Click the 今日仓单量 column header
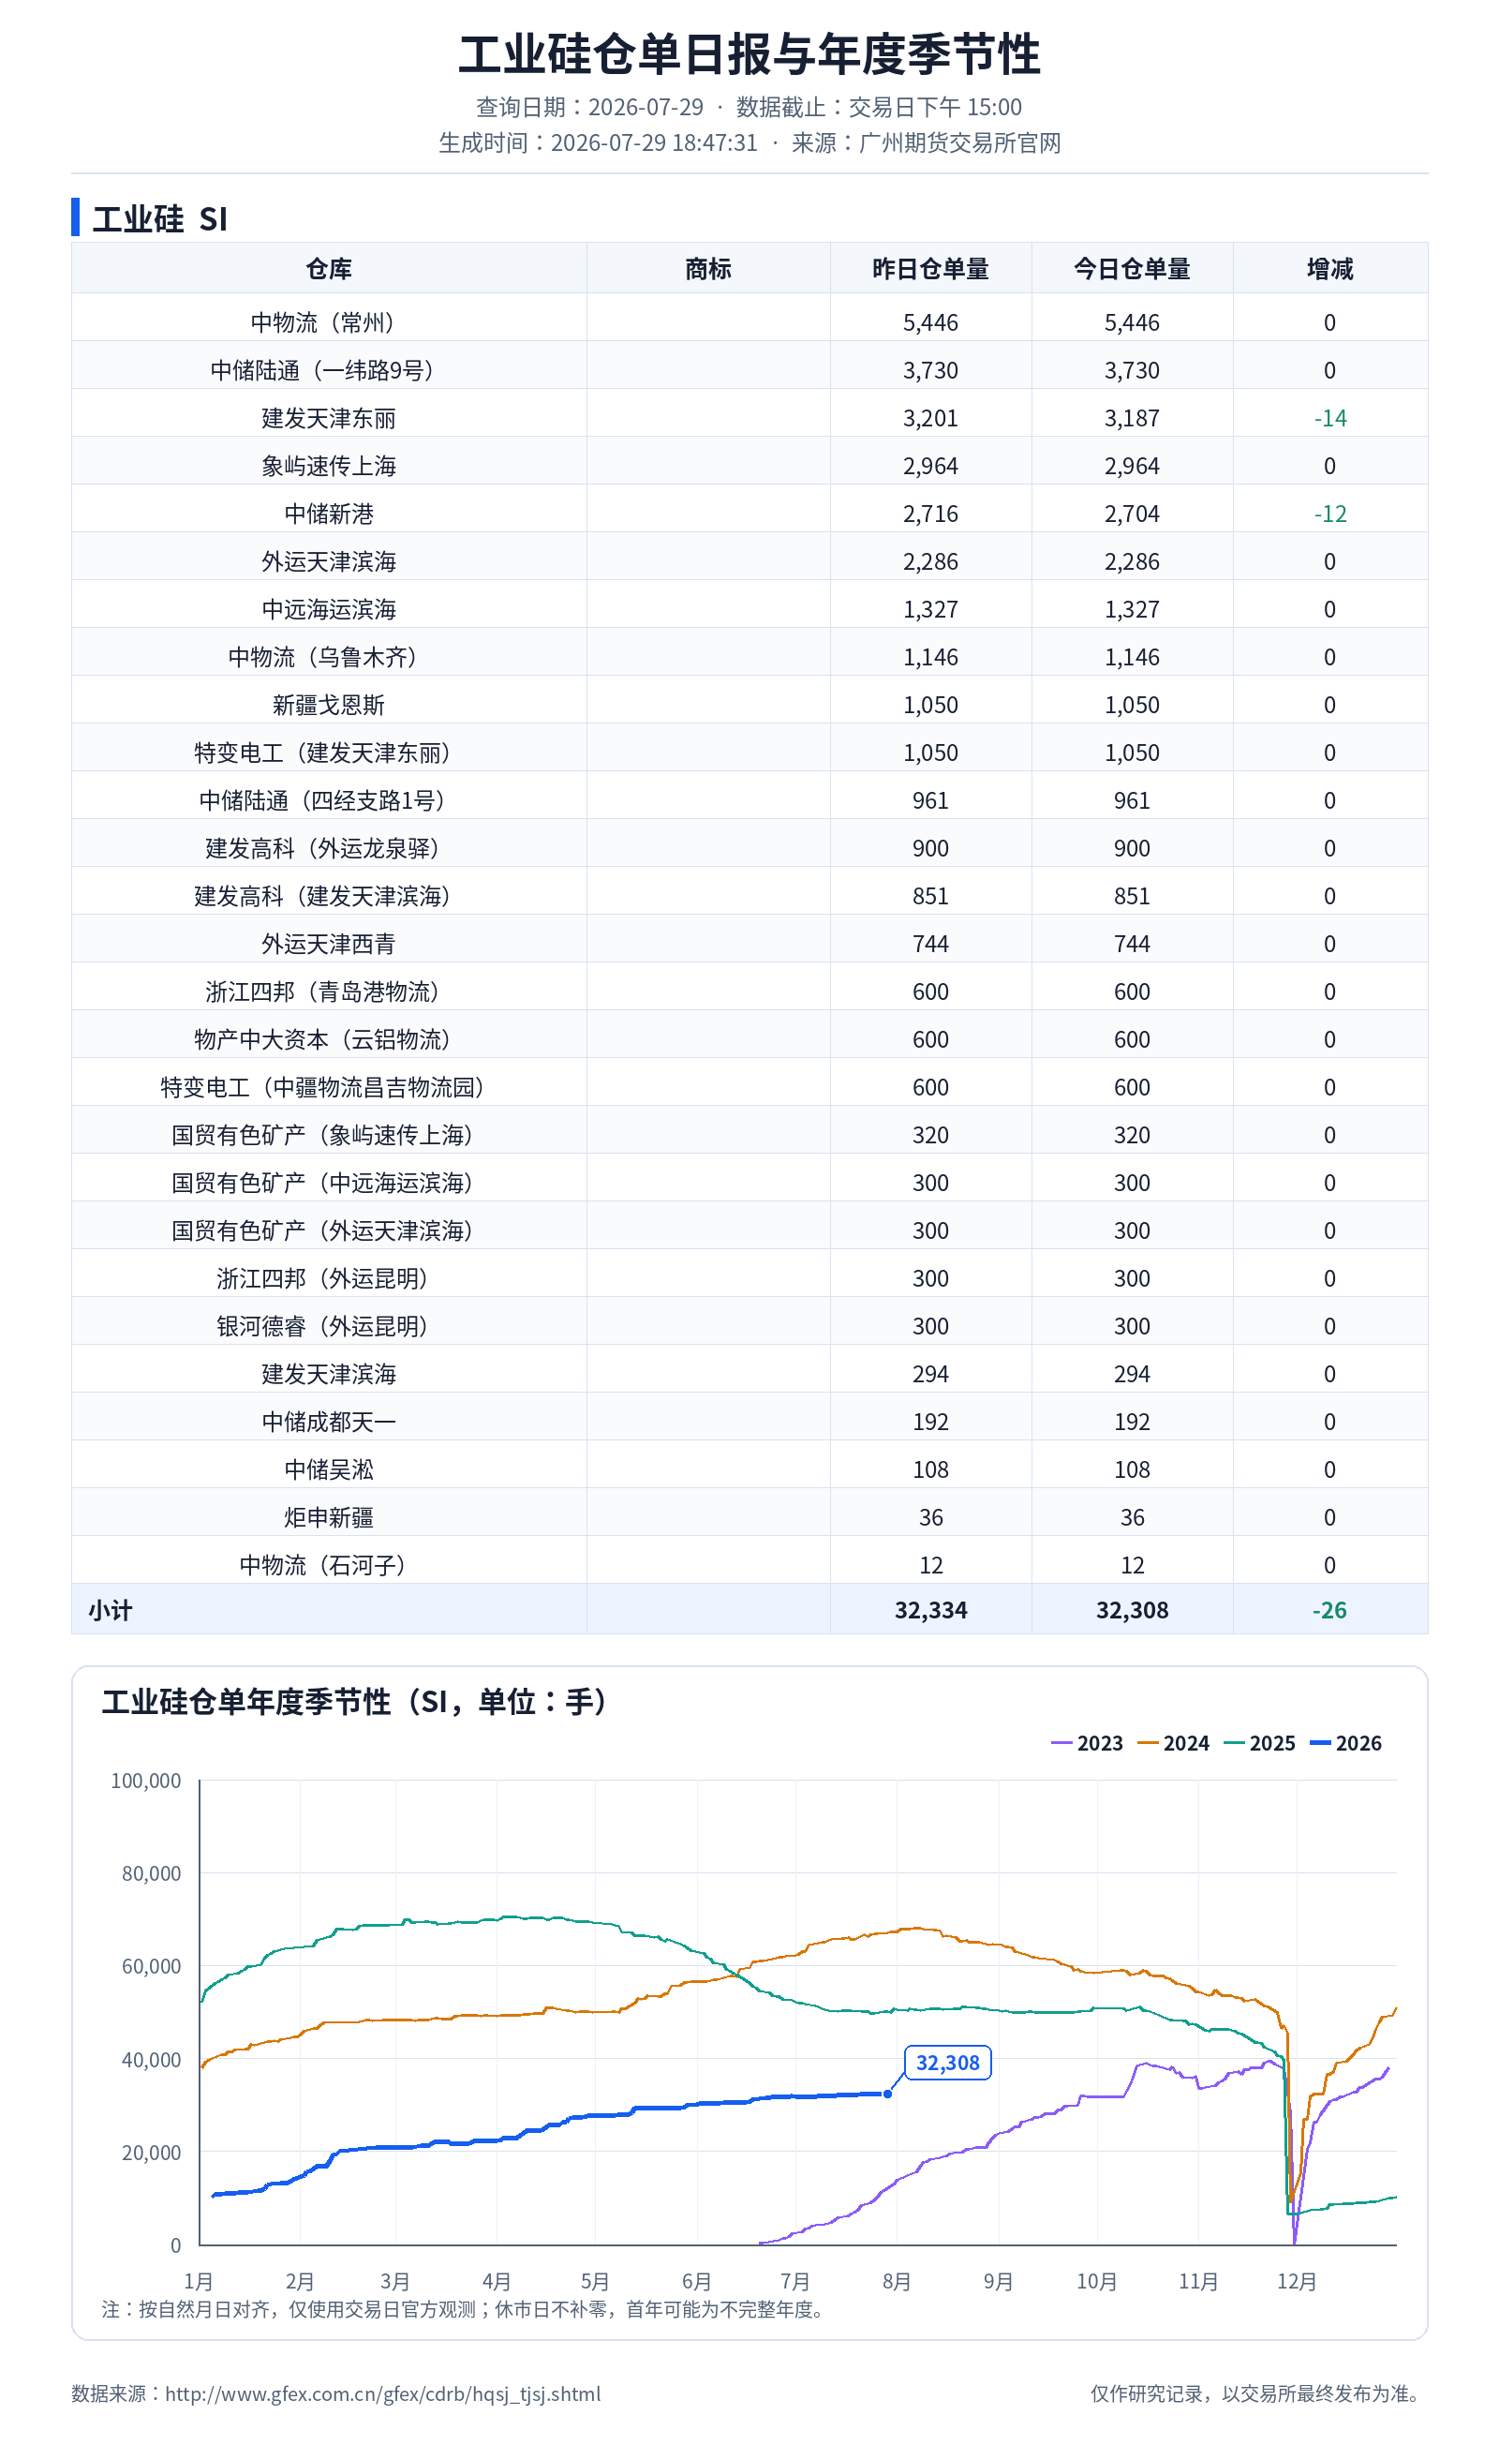The height and width of the screenshot is (2460, 1499). coord(1132,269)
